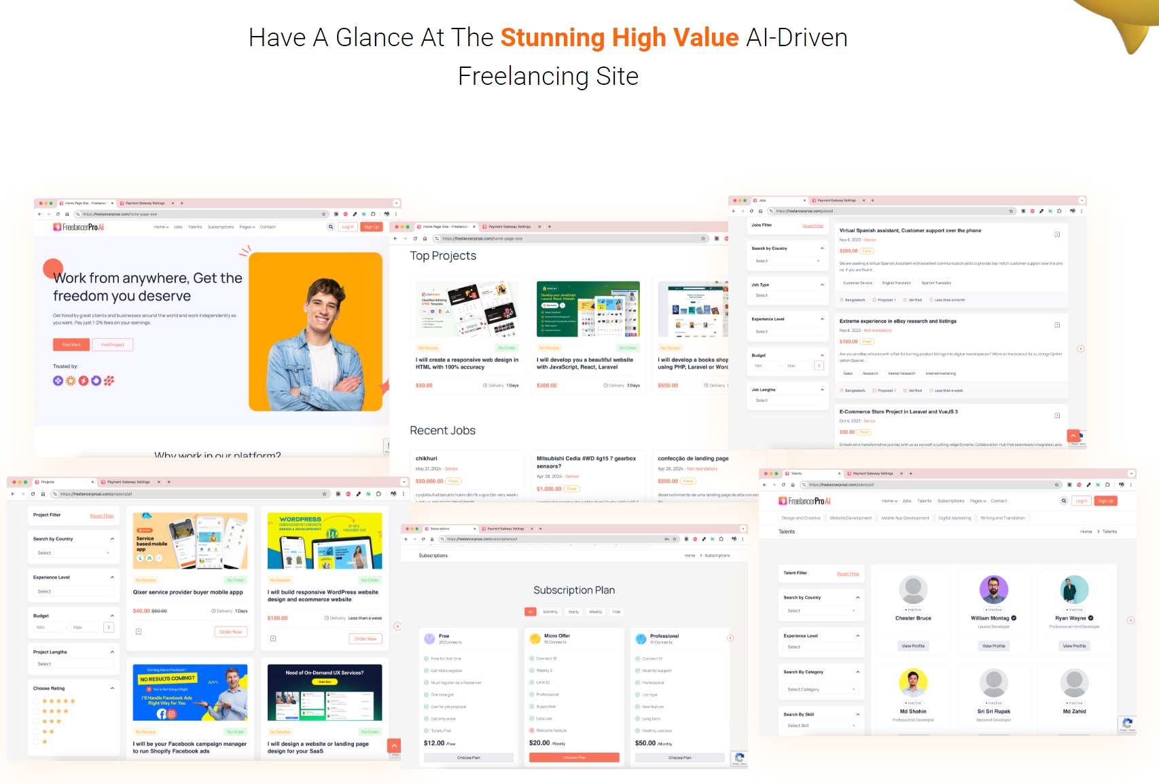Screen dimensions: 1159x784
Task: Close the Payment Gateway Settings tab in Projects window
Action: [159, 482]
